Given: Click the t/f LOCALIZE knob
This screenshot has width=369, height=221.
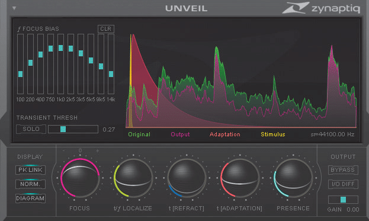Looking at the screenshot, I should click(133, 178).
